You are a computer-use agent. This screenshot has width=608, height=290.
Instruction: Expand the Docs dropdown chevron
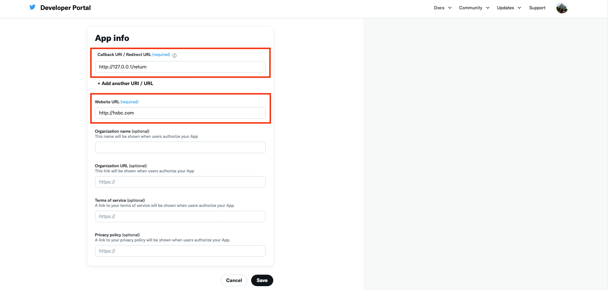450,8
